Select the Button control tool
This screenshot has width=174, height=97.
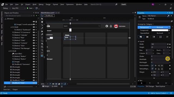(42, 50)
